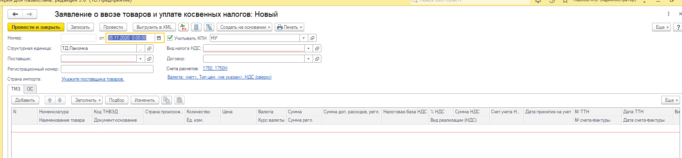
Task: Move the table row up
Action: pos(50,100)
